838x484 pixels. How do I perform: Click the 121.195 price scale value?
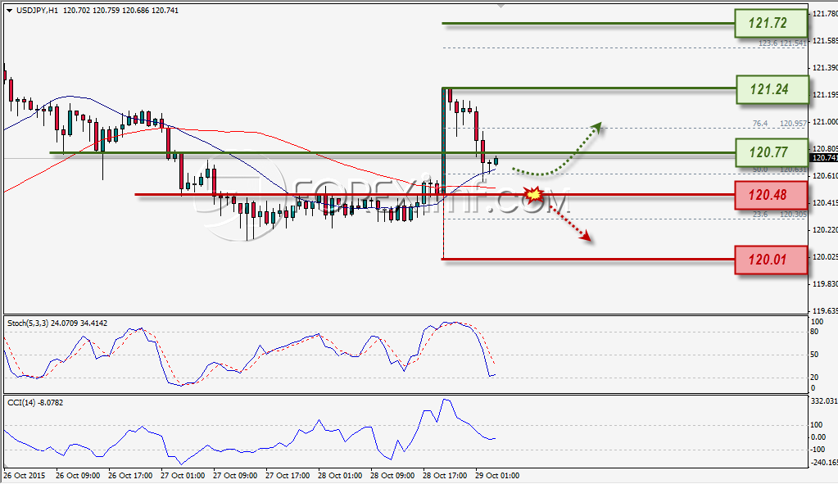(x=825, y=95)
